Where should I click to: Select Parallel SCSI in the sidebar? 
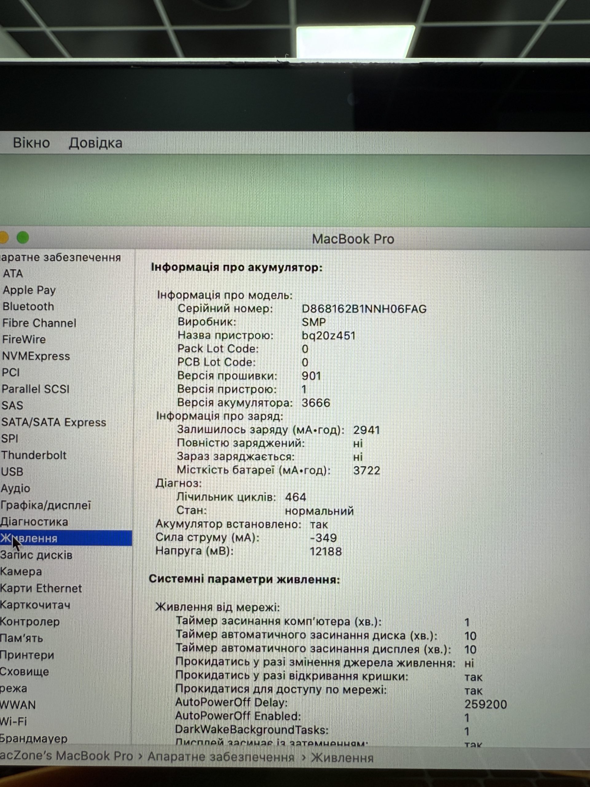36,389
